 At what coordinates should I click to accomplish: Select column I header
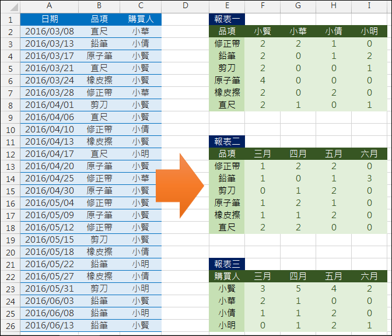(x=369, y=6)
